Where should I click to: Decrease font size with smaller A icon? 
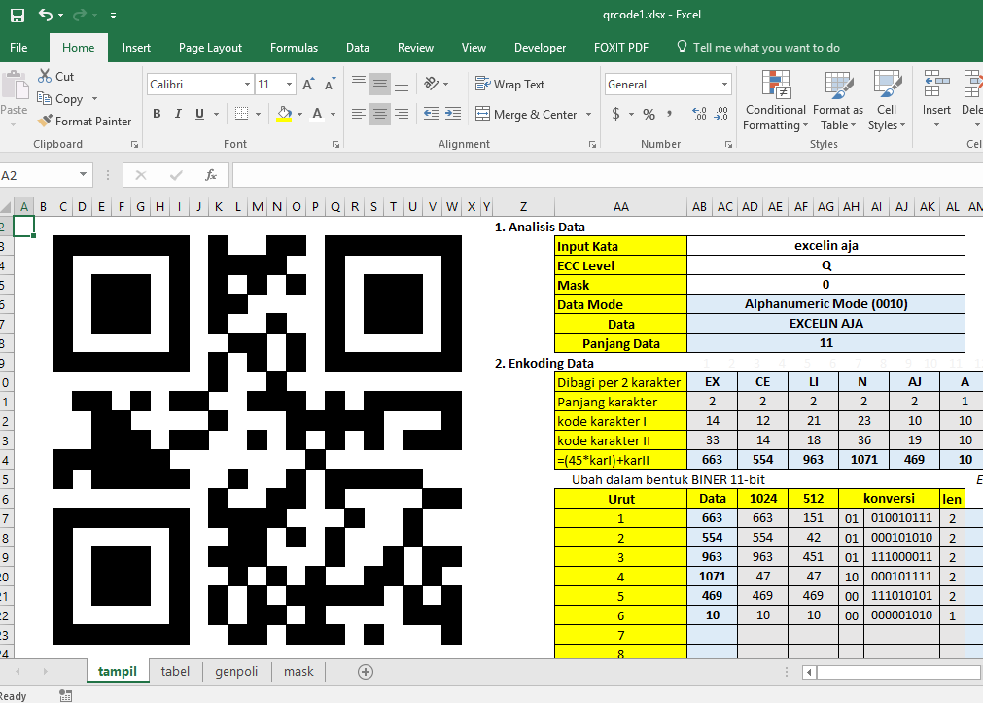[330, 84]
